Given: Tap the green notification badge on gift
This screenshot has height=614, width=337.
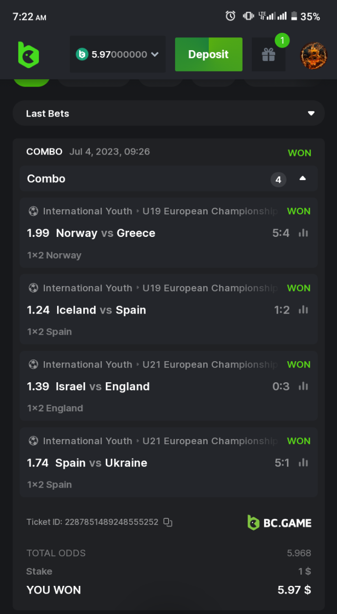Looking at the screenshot, I should (282, 40).
